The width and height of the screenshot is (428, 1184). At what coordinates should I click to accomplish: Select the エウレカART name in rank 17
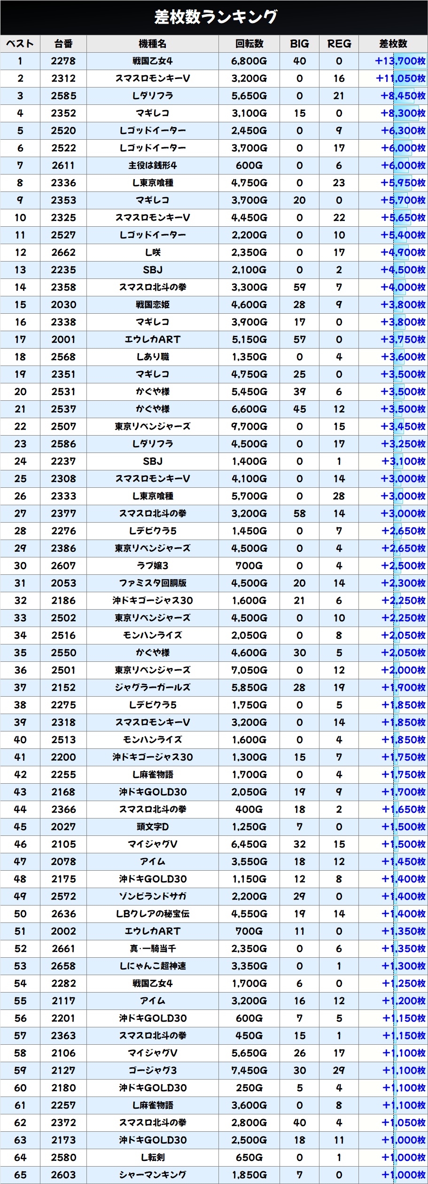153,340
